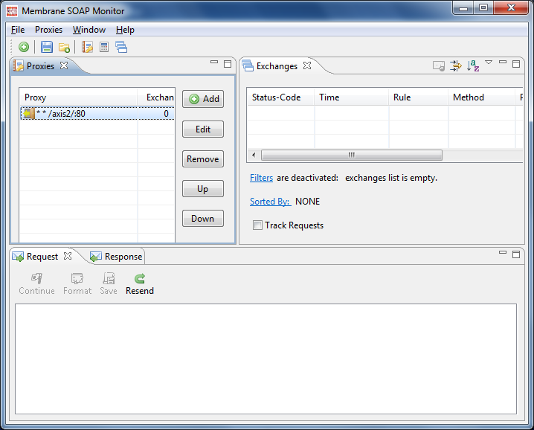
Task: Click the Exchanges panel filter arrows icon
Action: (x=456, y=65)
